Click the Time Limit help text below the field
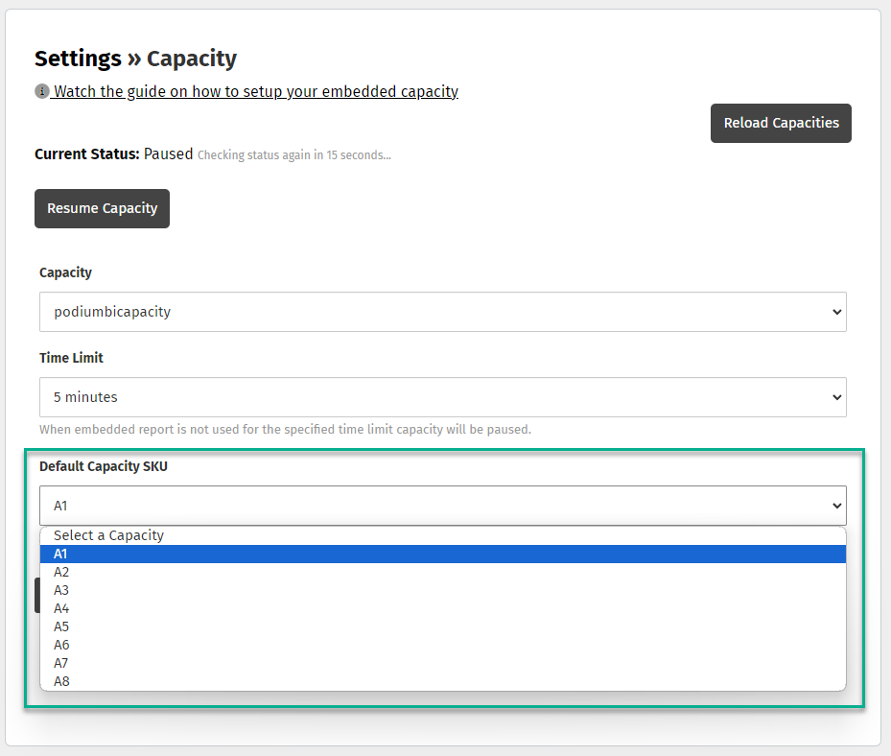 pos(285,430)
